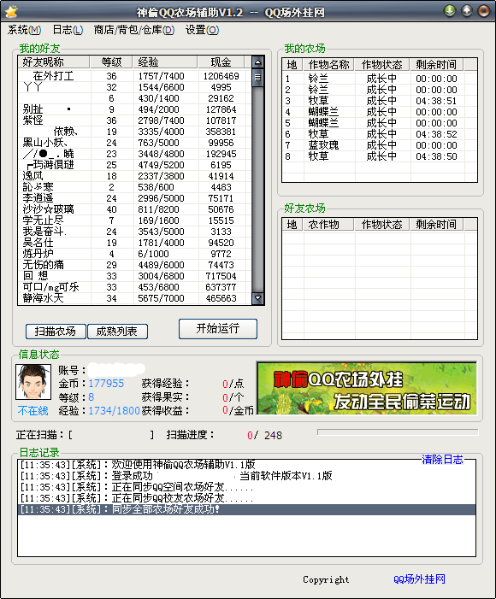Image resolution: width=496 pixels, height=599 pixels.
Task: Click cash value 1206469 in friend list
Action: [221, 76]
